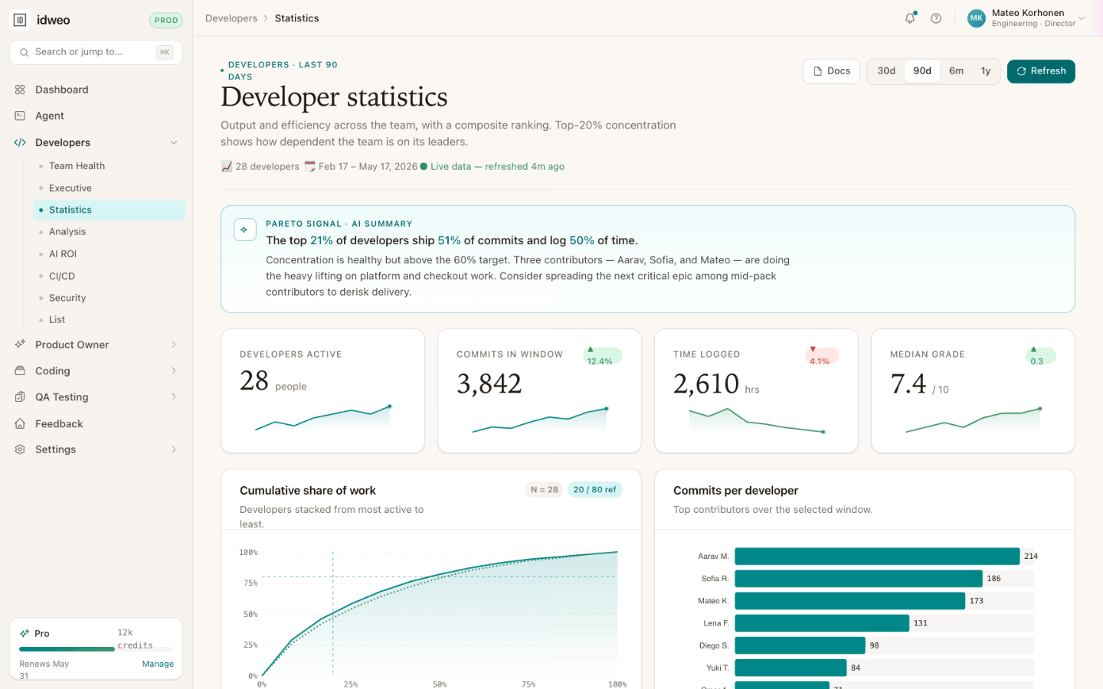Viewport: 1103px width, 689px height.
Task: Click Aarav M. commits bar
Action: (877, 557)
